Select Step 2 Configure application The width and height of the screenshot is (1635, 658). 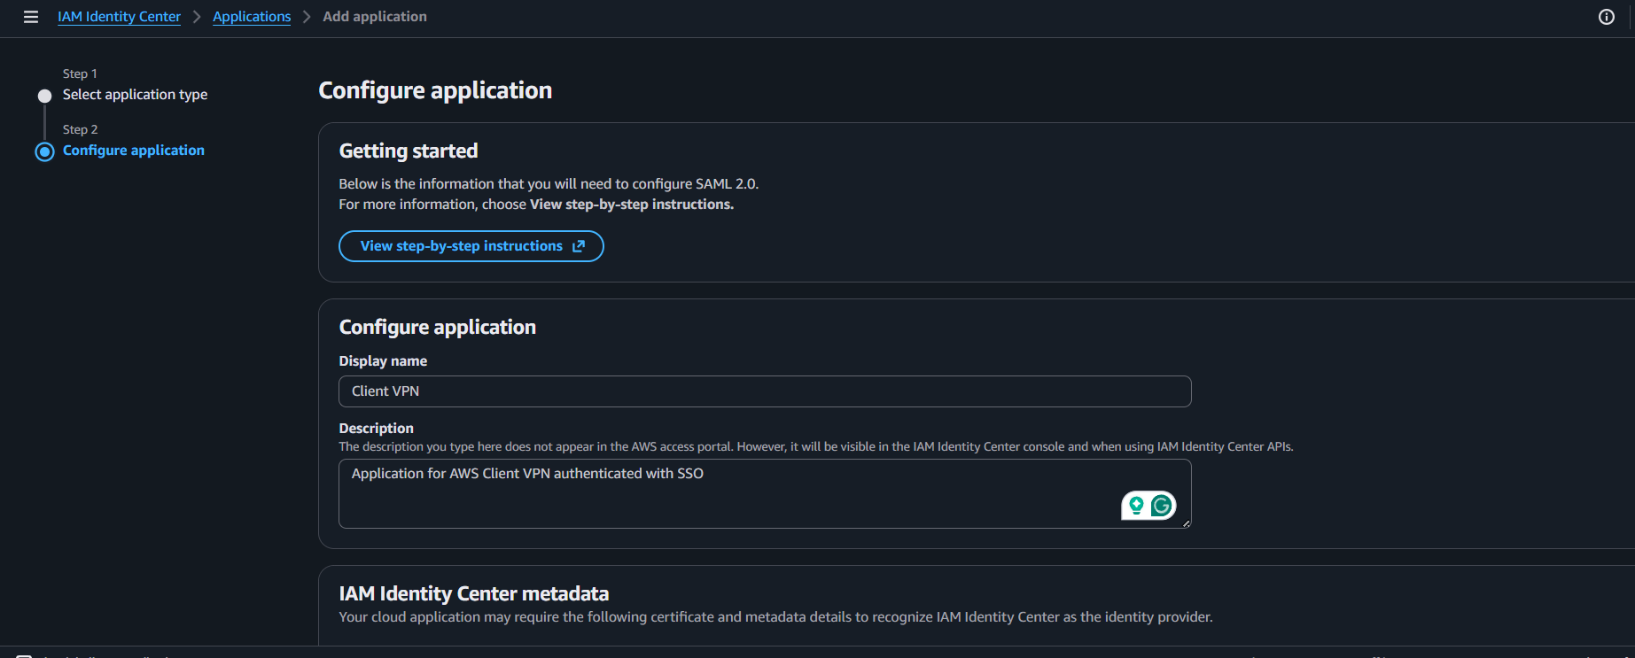[x=134, y=151]
